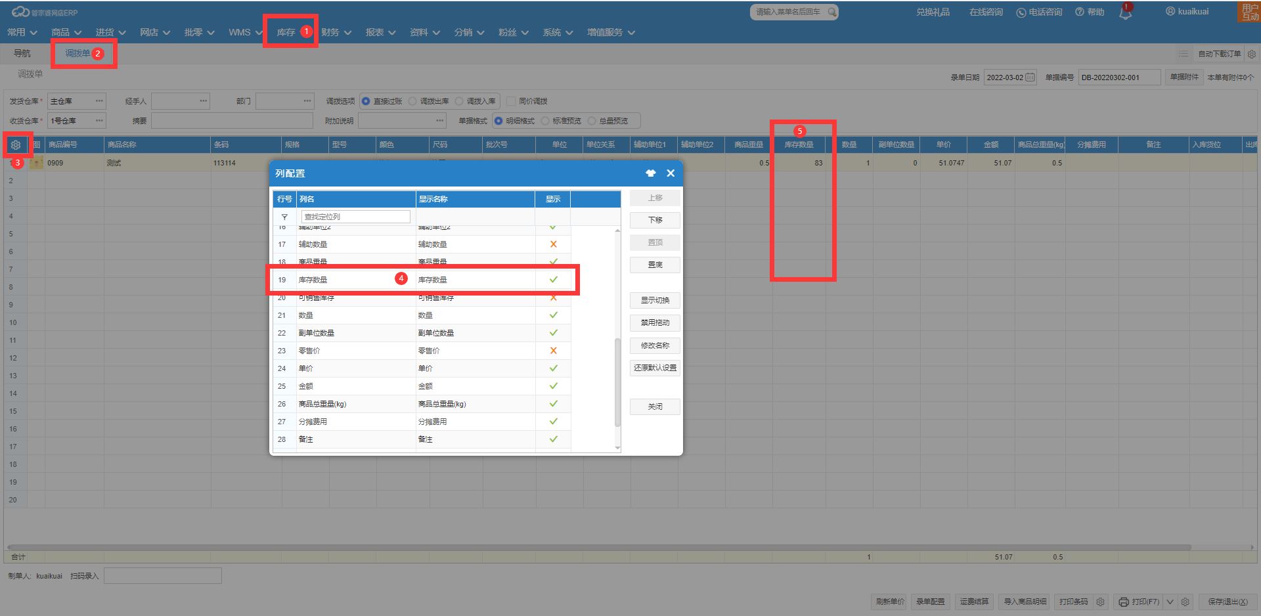Open gear settings beside 自动下载订单

[1252, 54]
